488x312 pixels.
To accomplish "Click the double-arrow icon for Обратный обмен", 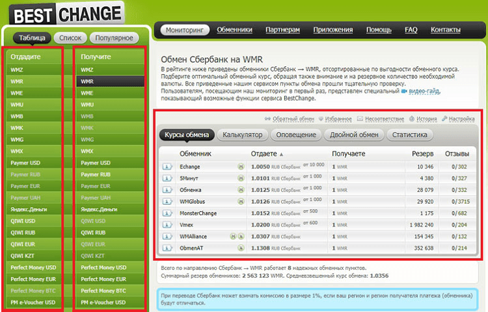I will tap(267, 118).
